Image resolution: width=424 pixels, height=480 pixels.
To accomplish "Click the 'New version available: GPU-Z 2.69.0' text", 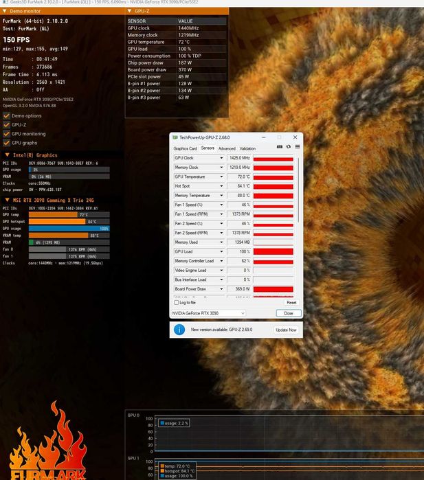I will point(221,330).
